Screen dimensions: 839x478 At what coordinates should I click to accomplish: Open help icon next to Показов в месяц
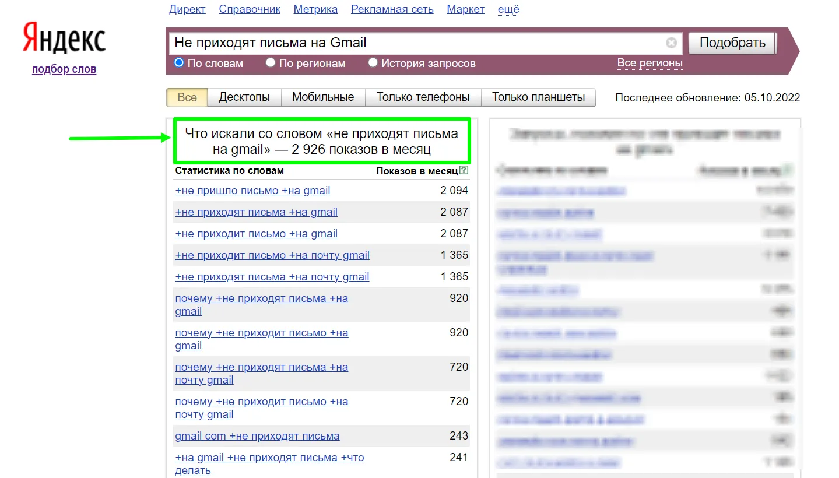point(464,171)
